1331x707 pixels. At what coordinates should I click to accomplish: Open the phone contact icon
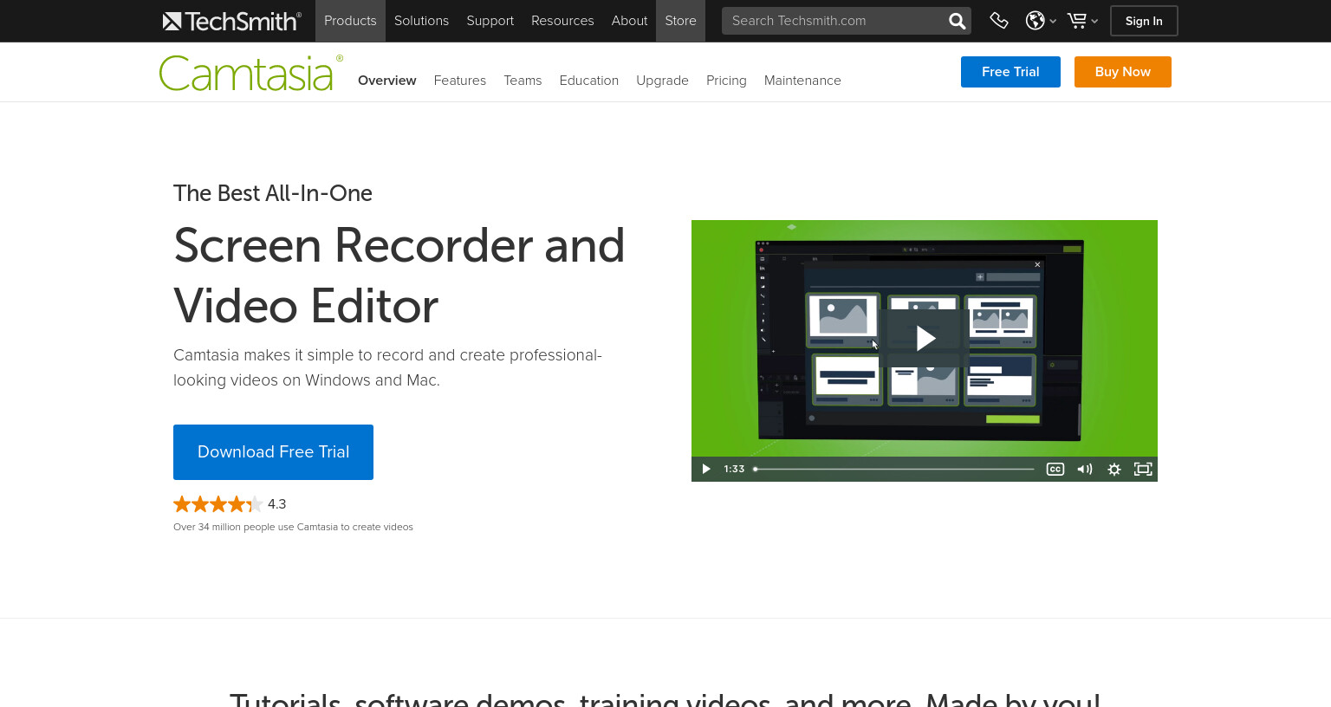[x=999, y=21]
